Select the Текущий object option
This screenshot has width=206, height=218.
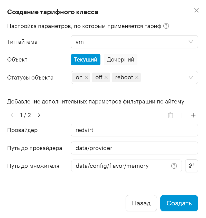(86, 60)
